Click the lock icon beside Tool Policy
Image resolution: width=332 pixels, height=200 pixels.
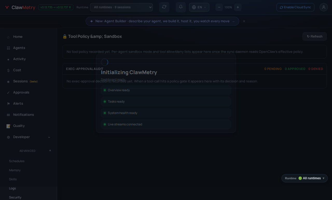tap(65, 37)
